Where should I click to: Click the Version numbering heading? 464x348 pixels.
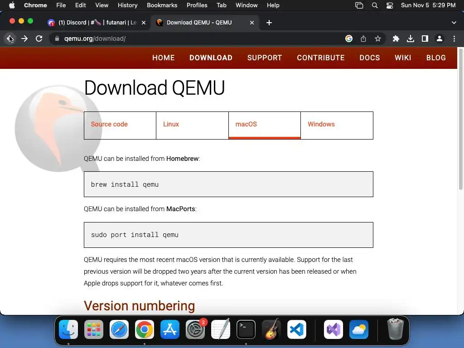point(140,306)
